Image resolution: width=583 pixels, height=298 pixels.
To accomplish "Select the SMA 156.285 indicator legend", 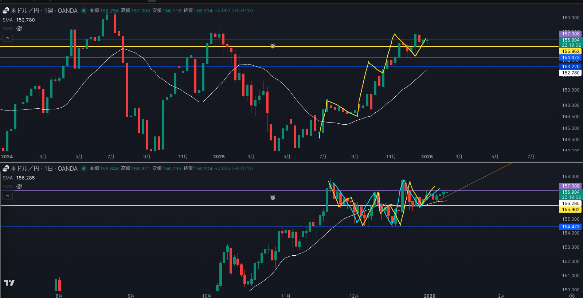I will pyautogui.click(x=19, y=178).
